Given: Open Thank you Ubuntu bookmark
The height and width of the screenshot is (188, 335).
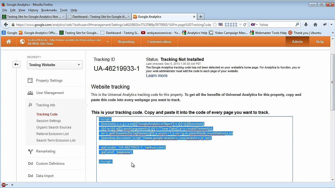Looking at the screenshot, I should [x=304, y=33].
